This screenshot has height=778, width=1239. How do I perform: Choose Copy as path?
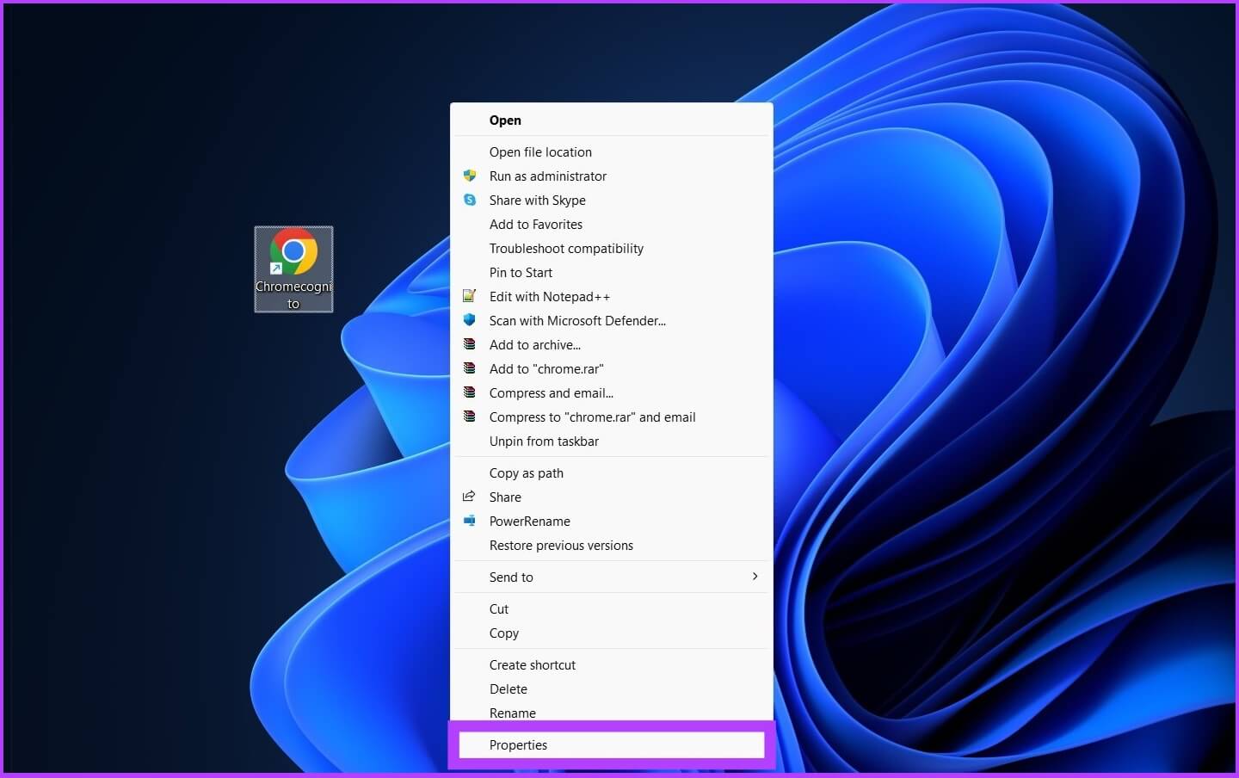(x=612, y=473)
